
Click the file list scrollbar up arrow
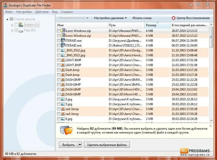click(x=211, y=24)
